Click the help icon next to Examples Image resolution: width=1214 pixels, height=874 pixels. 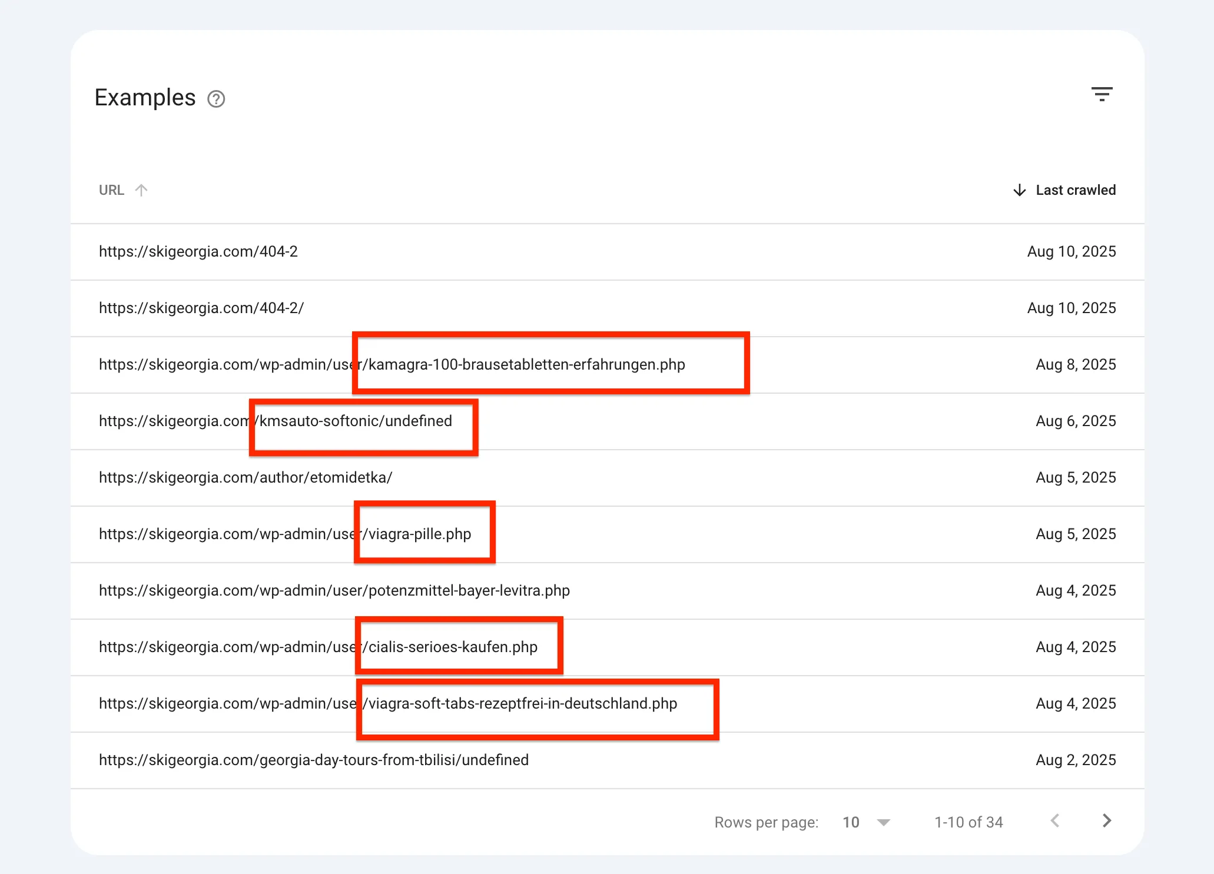pos(216,99)
